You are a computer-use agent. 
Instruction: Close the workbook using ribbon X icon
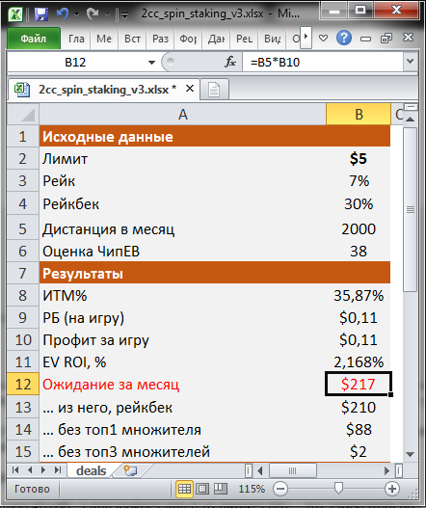408,38
